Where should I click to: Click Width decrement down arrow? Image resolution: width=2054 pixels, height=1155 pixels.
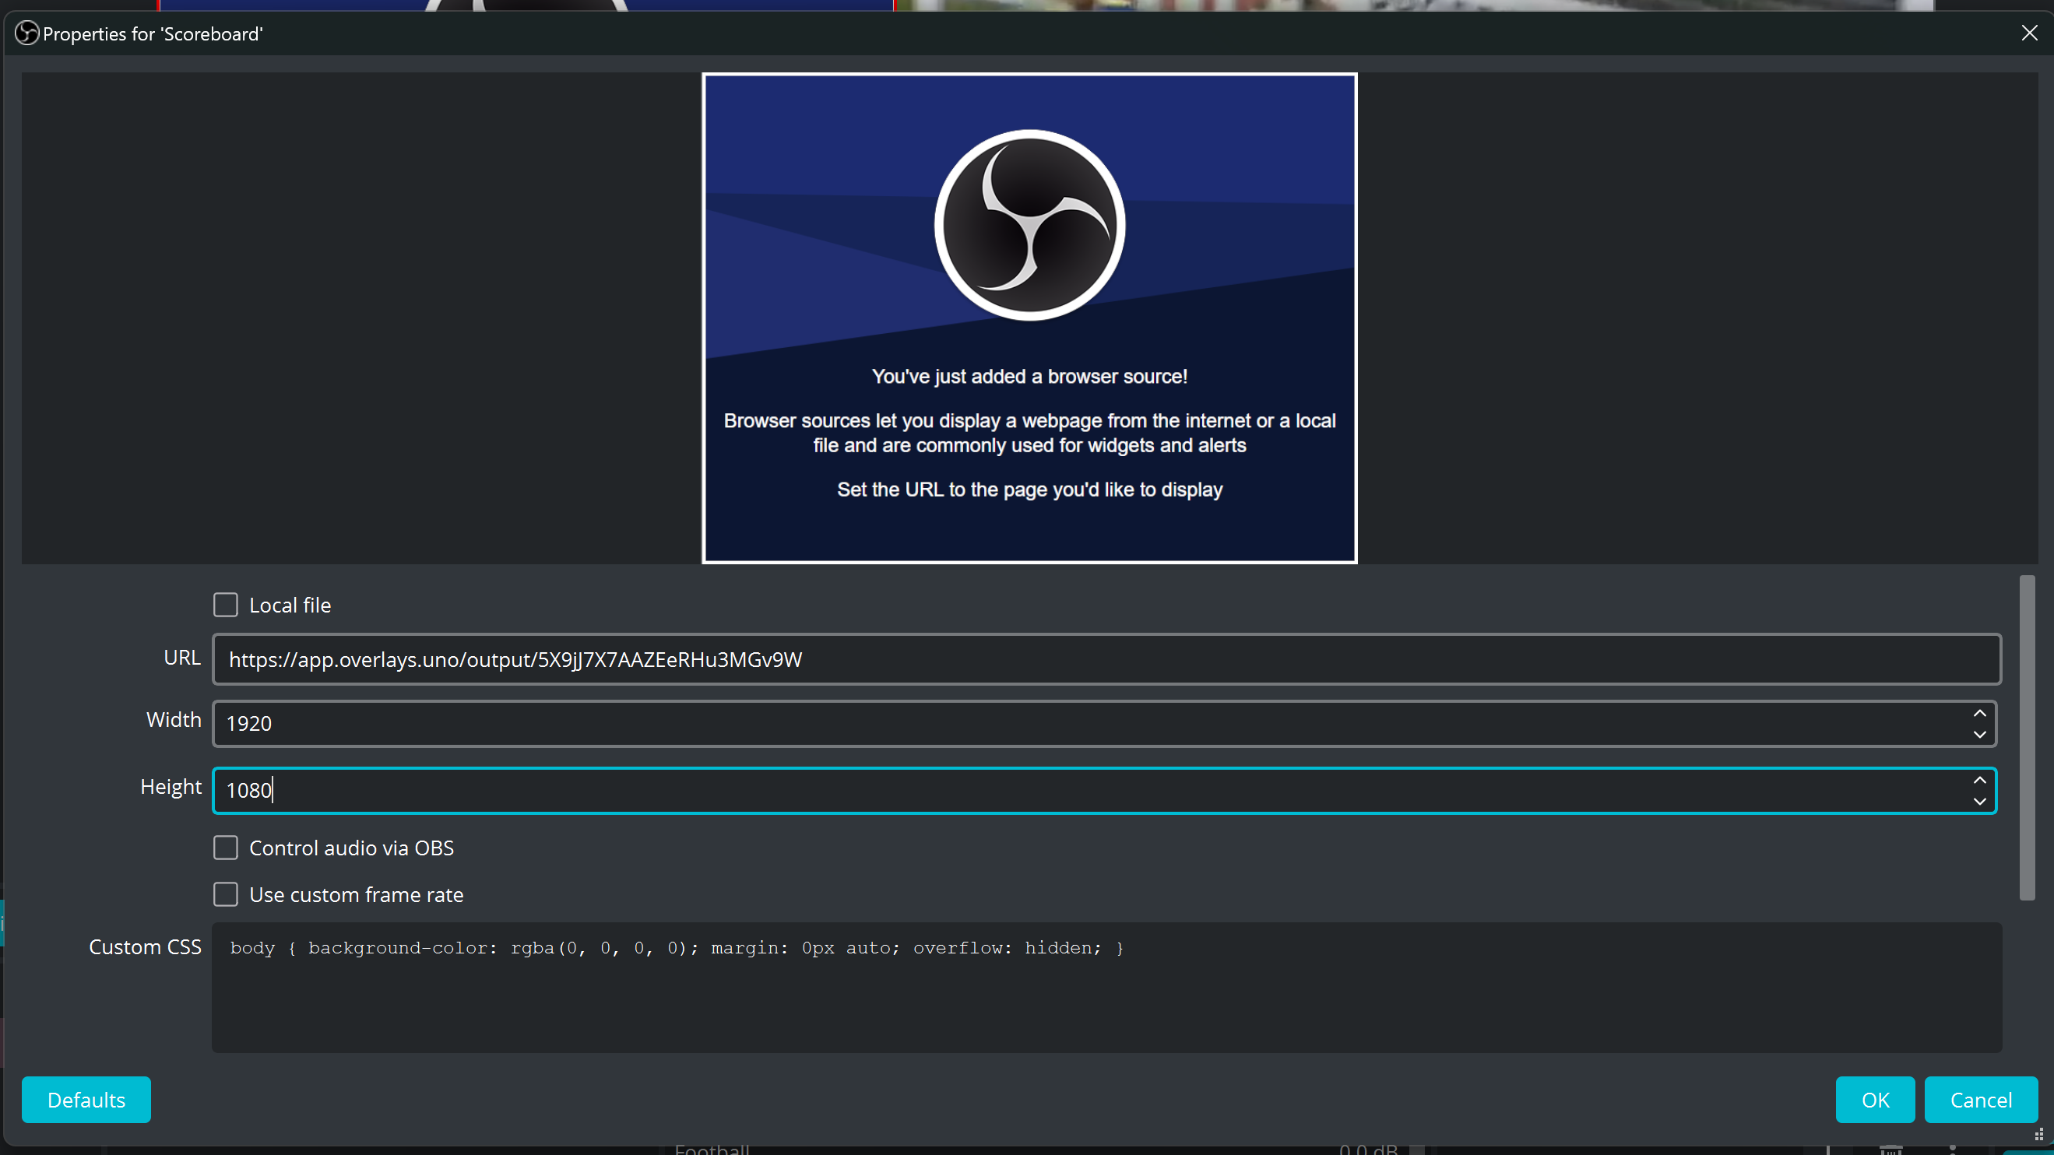coord(1979,734)
